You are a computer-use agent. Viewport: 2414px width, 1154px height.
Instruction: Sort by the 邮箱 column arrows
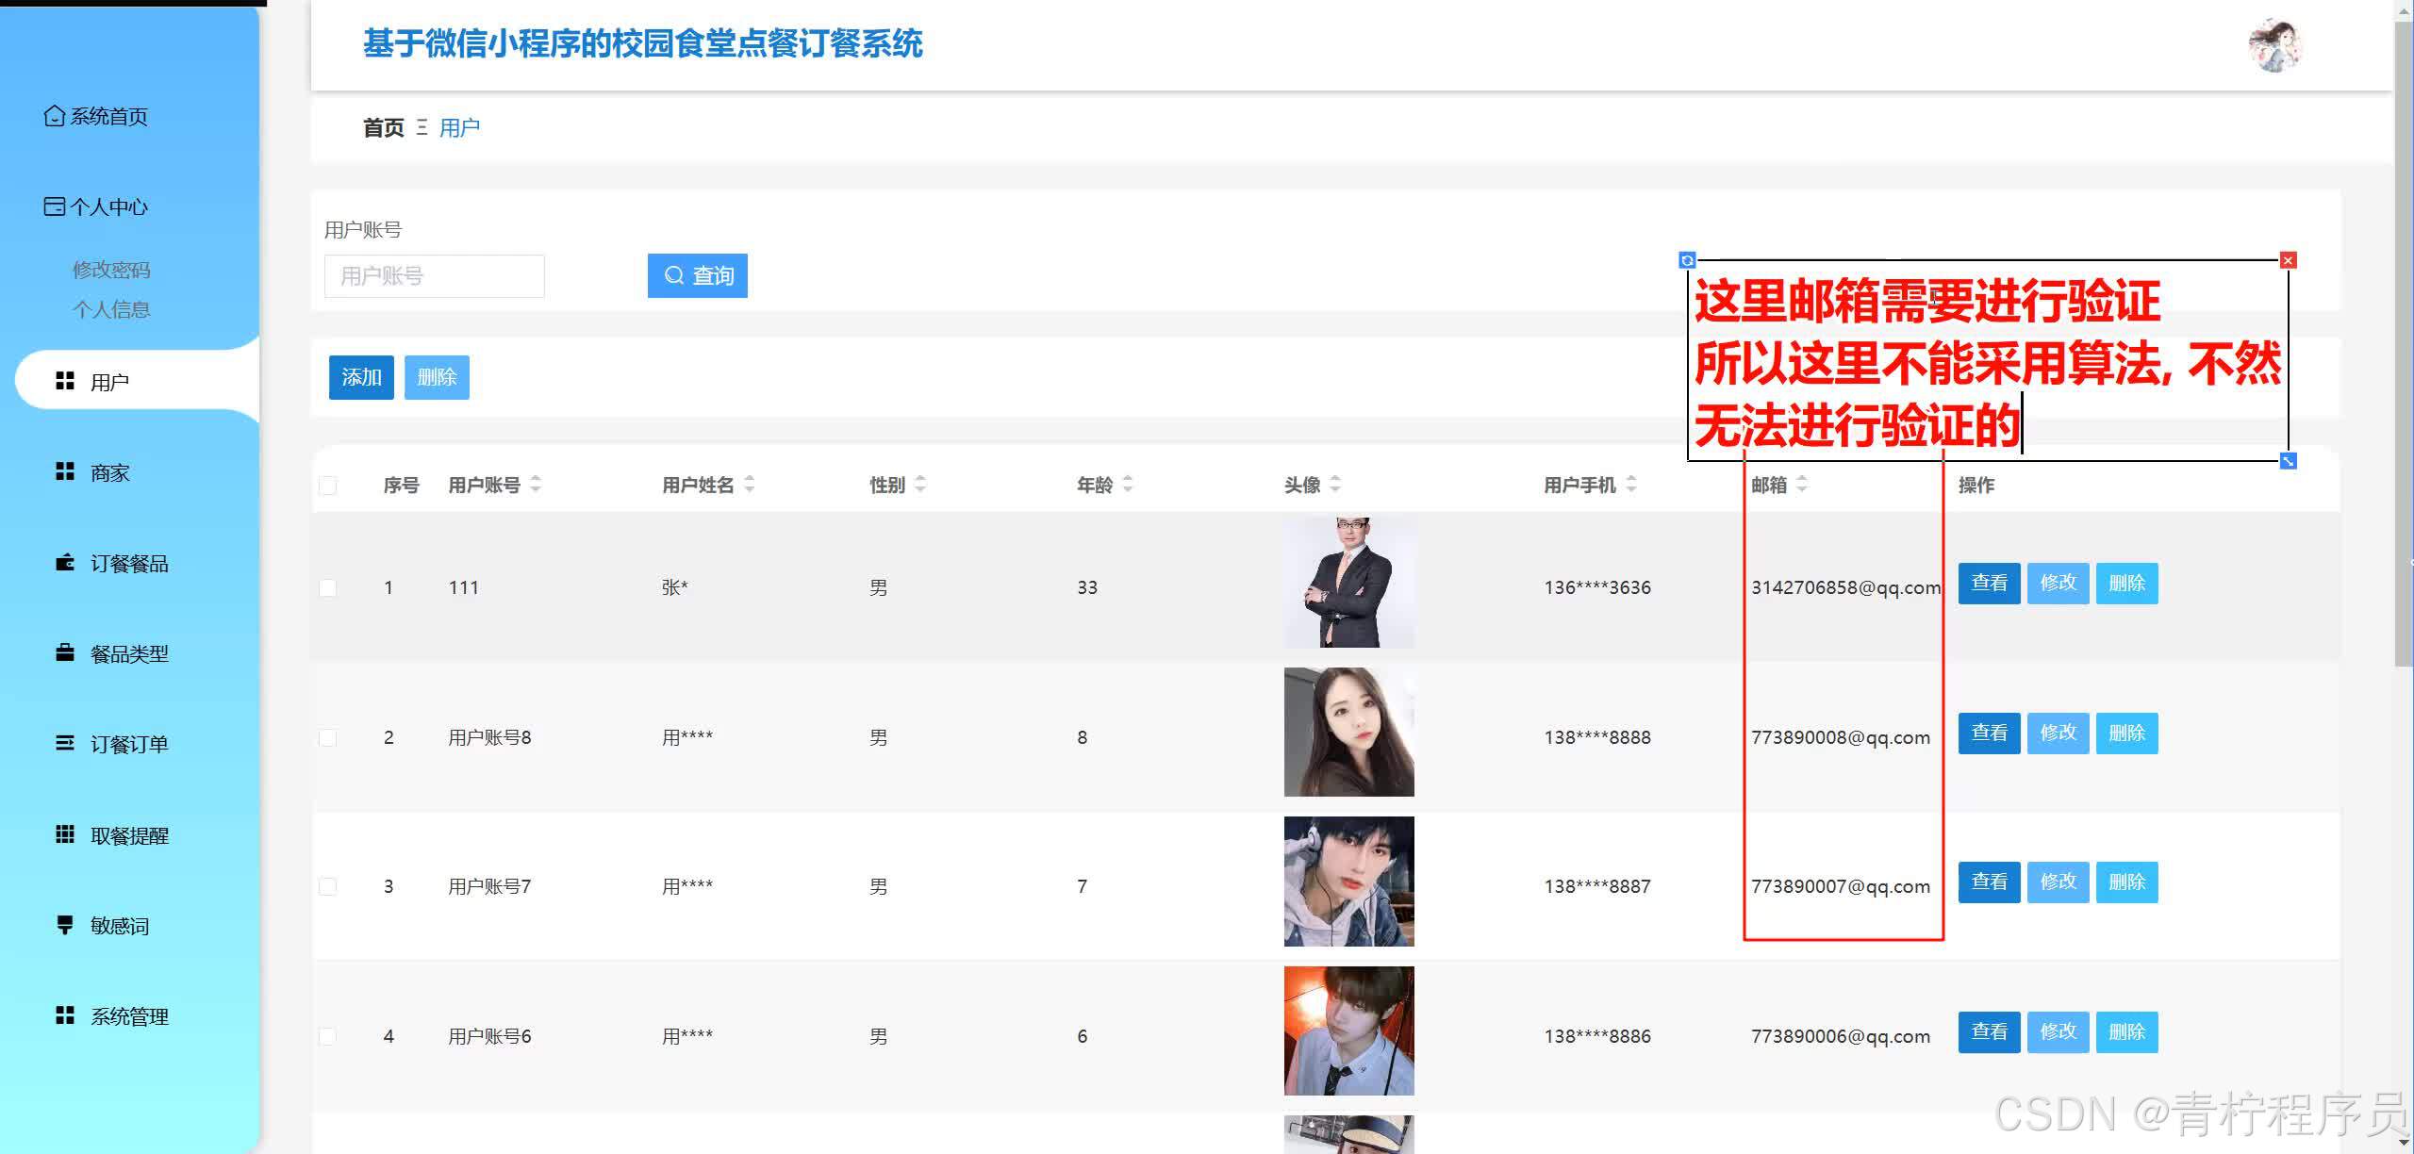tap(1802, 485)
